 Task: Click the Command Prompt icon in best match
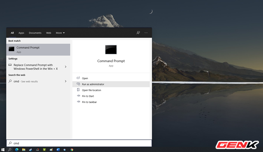[x=12, y=49]
